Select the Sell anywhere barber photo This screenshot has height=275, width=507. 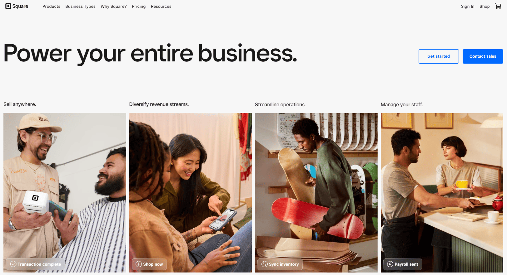pos(65,193)
